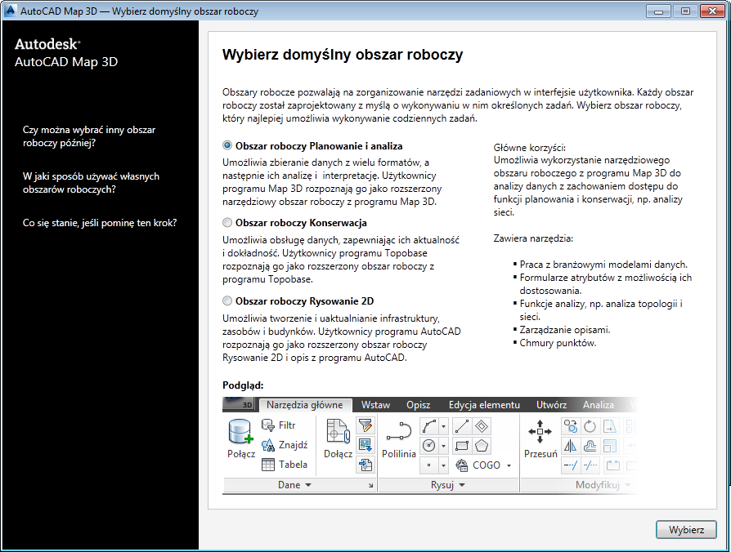Image resolution: width=731 pixels, height=552 pixels.
Task: Click the stretch icon right of rotate
Action: 609,426
